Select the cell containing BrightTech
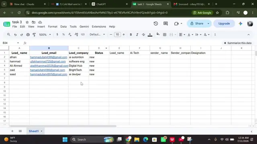 [x=79, y=70]
